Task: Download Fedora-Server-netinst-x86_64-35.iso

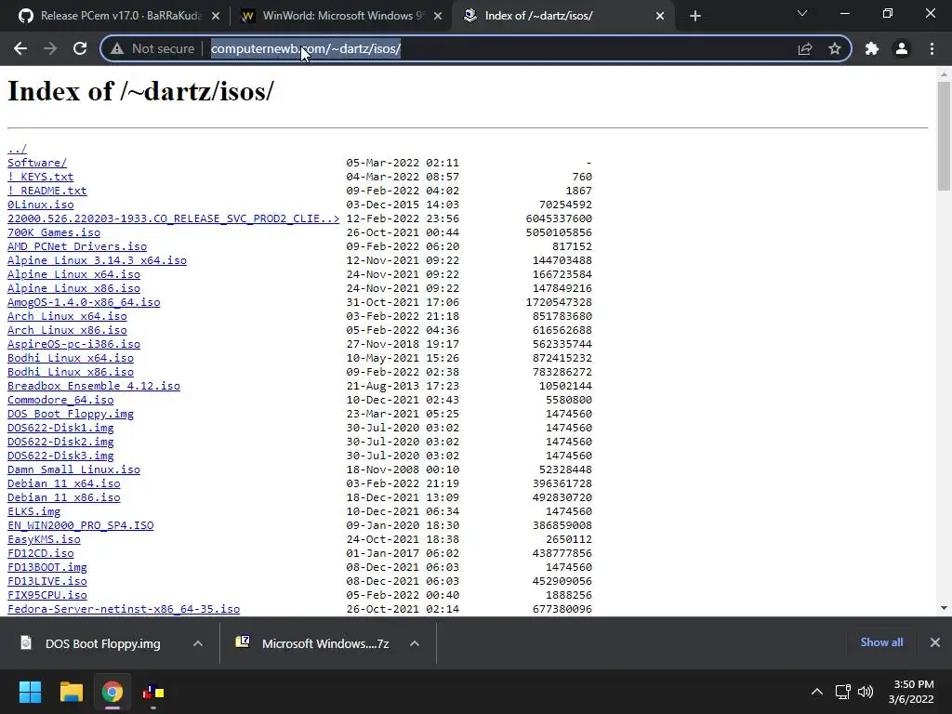Action: (x=124, y=610)
